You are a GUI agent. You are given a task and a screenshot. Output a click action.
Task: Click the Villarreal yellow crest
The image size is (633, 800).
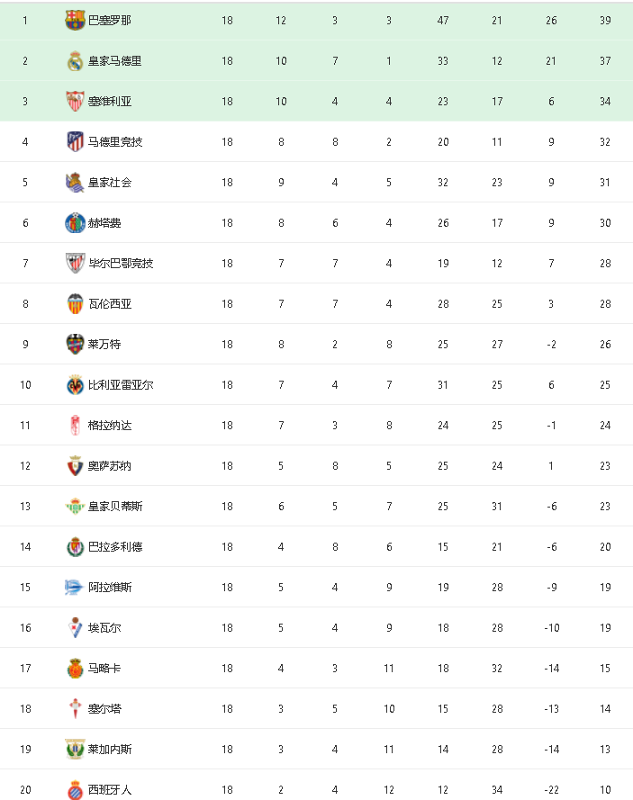pyautogui.click(x=75, y=385)
